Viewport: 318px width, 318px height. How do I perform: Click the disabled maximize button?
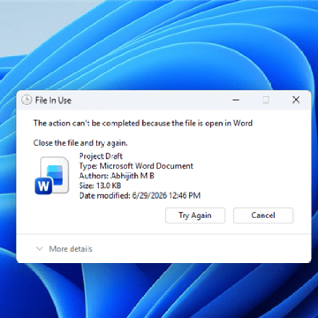coord(266,100)
